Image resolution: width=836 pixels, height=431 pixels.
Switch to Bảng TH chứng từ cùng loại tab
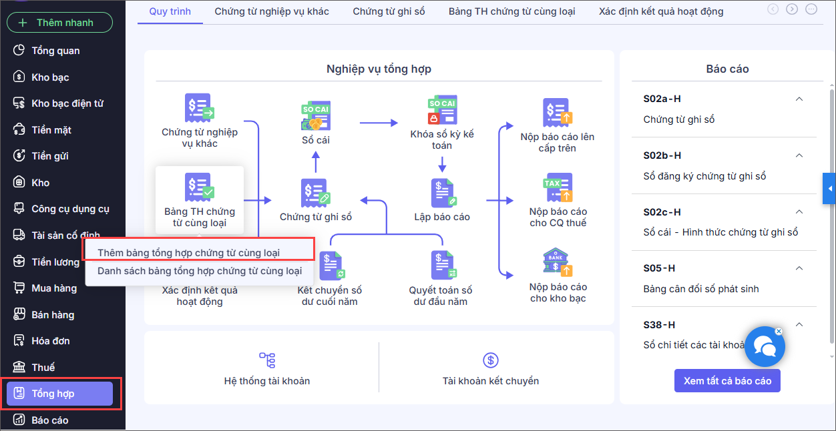tap(511, 11)
